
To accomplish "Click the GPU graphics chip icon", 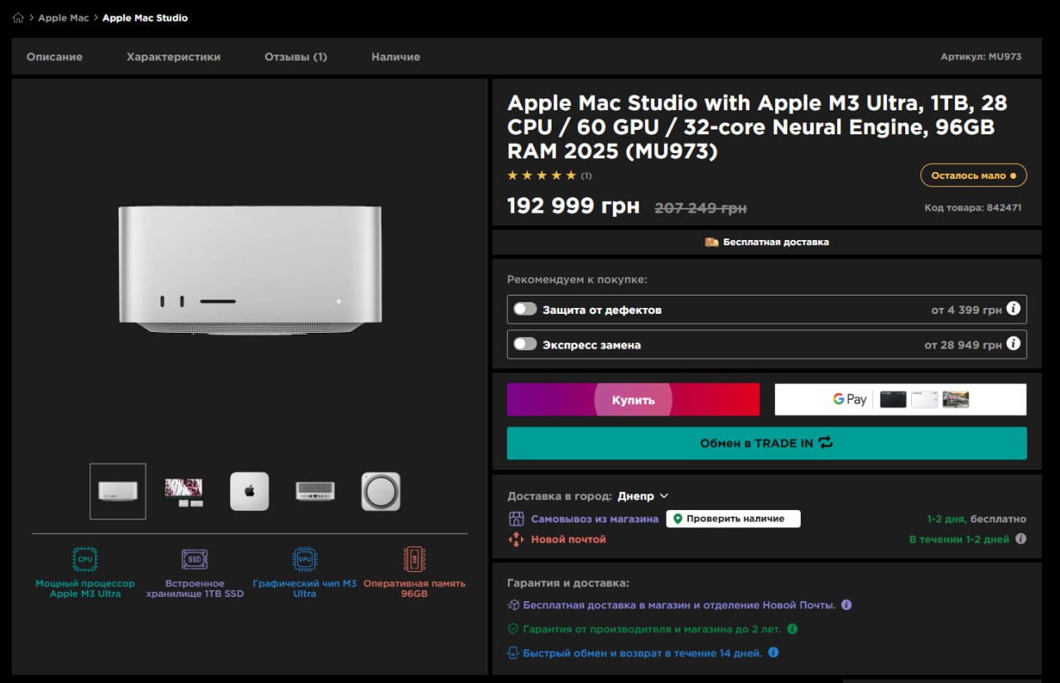I will (x=305, y=560).
